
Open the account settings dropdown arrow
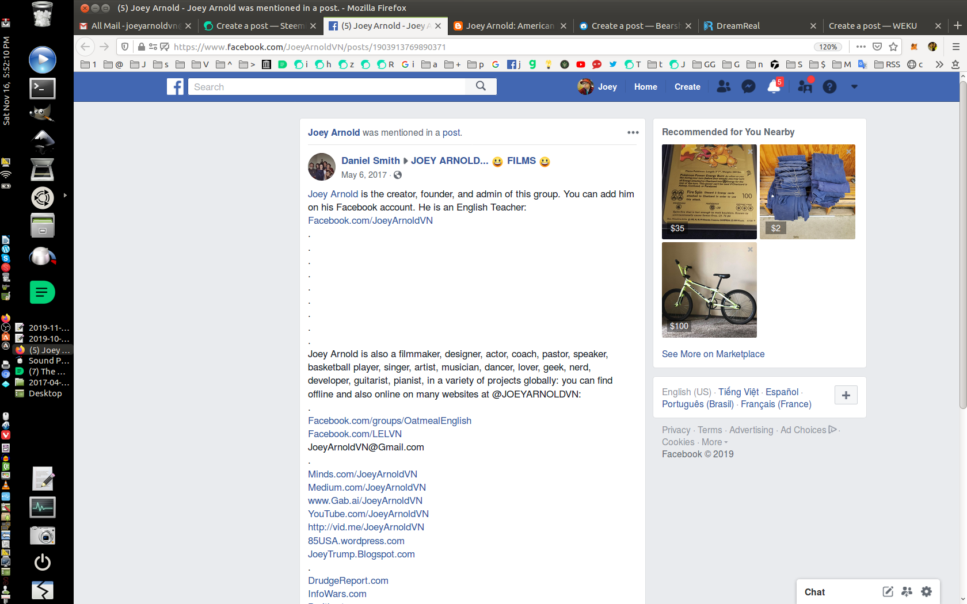(854, 86)
